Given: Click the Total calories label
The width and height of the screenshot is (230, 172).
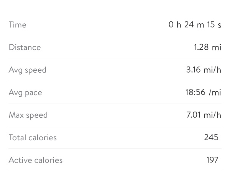Looking at the screenshot, I should click(33, 138).
